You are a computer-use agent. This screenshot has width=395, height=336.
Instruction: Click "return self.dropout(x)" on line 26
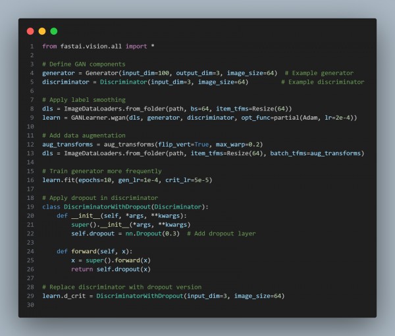[111, 270]
